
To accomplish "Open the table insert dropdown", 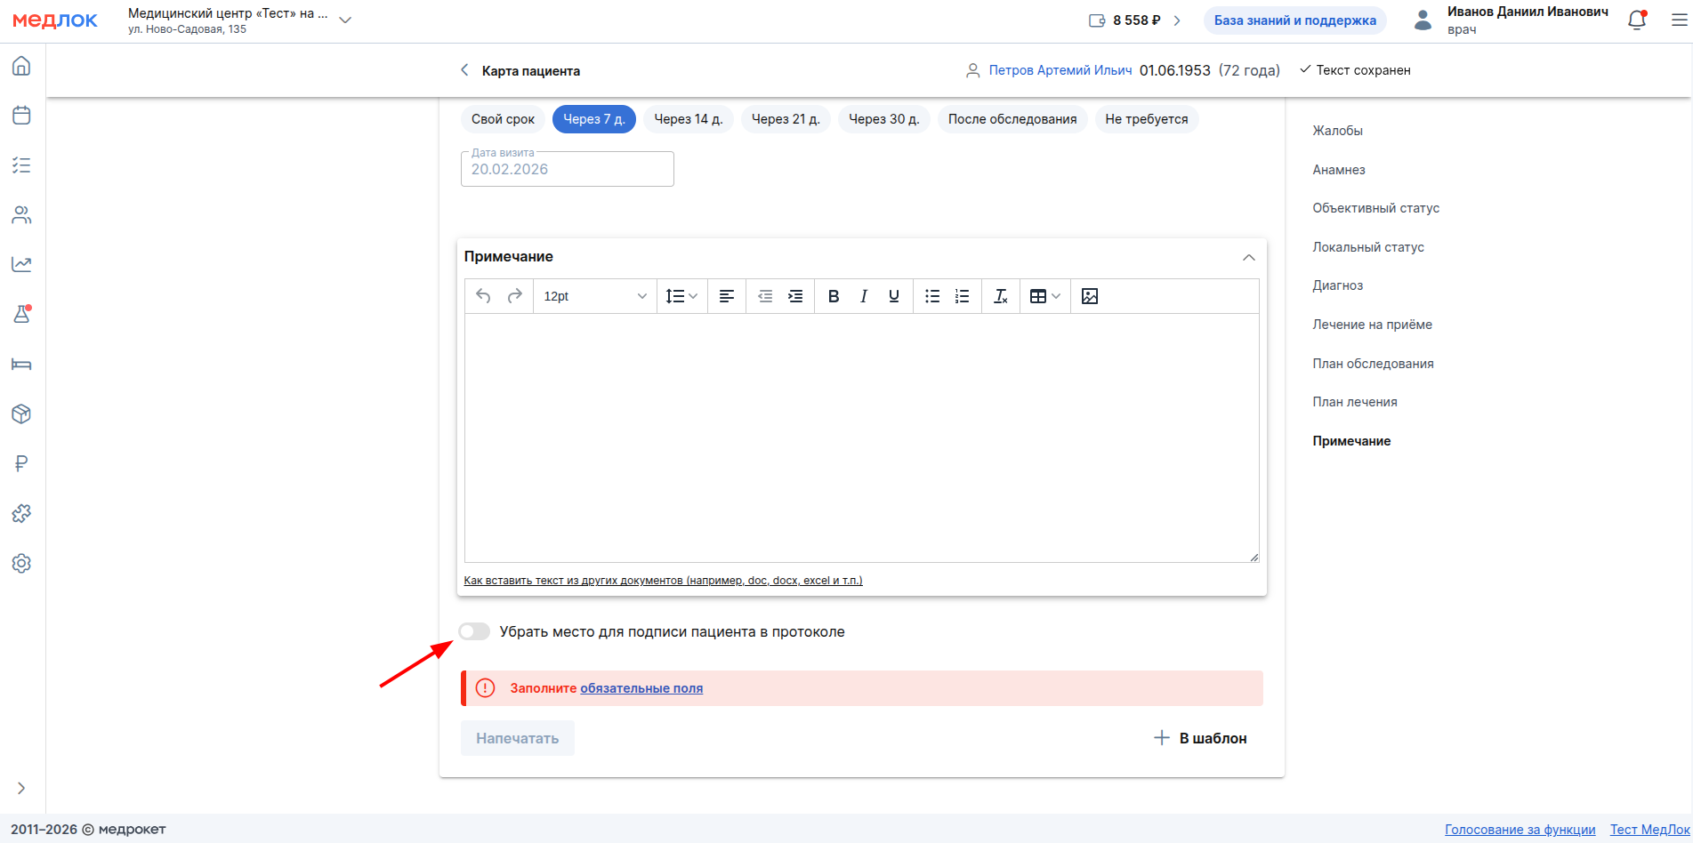I will click(1044, 296).
